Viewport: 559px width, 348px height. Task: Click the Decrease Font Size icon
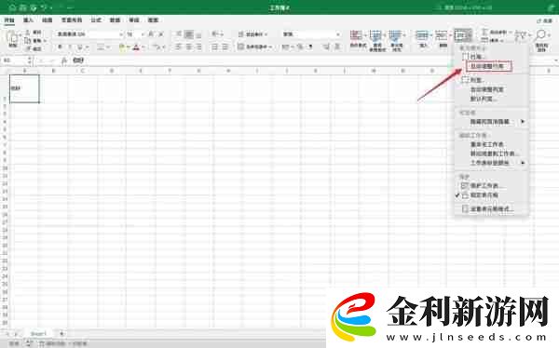point(161,34)
